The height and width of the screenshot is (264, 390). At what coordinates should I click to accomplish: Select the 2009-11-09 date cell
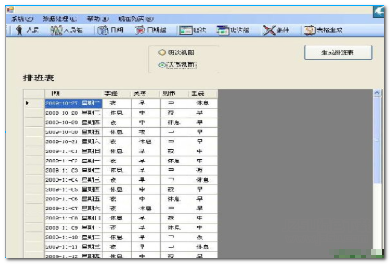pyautogui.click(x=73, y=228)
